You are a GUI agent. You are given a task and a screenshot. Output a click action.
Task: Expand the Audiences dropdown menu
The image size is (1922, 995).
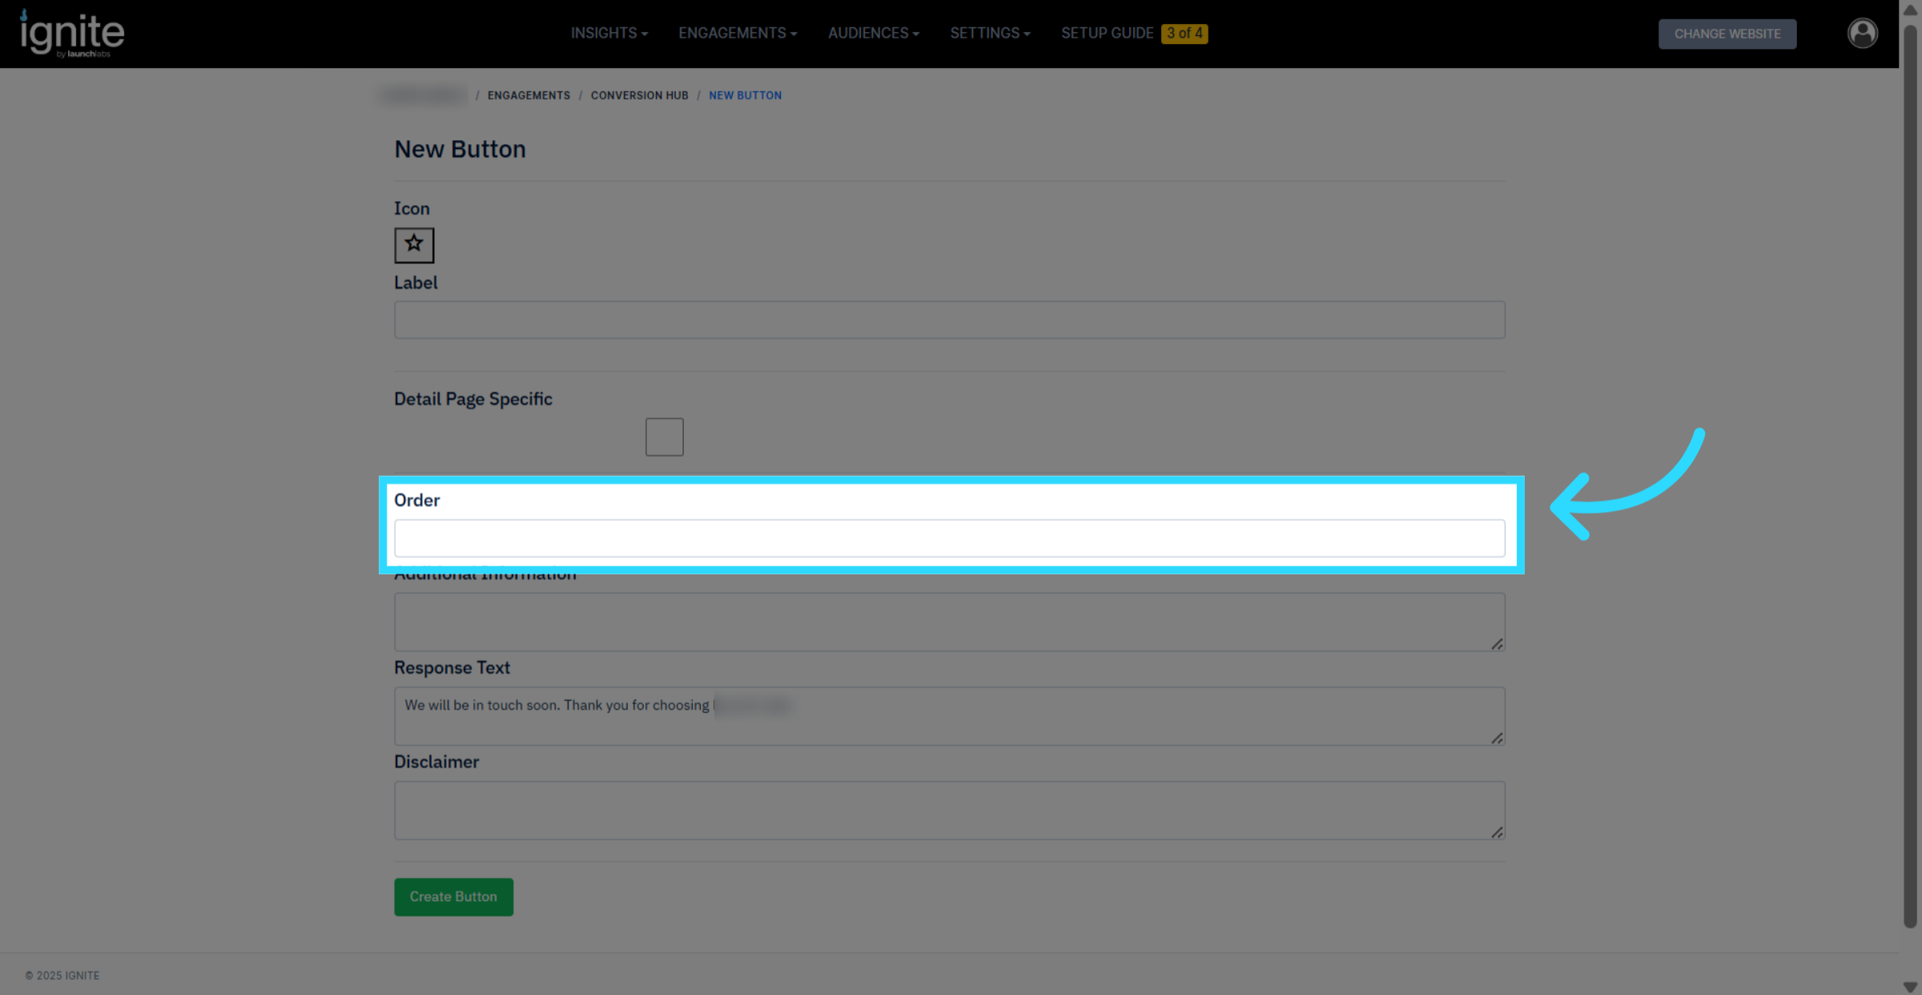pos(873,34)
